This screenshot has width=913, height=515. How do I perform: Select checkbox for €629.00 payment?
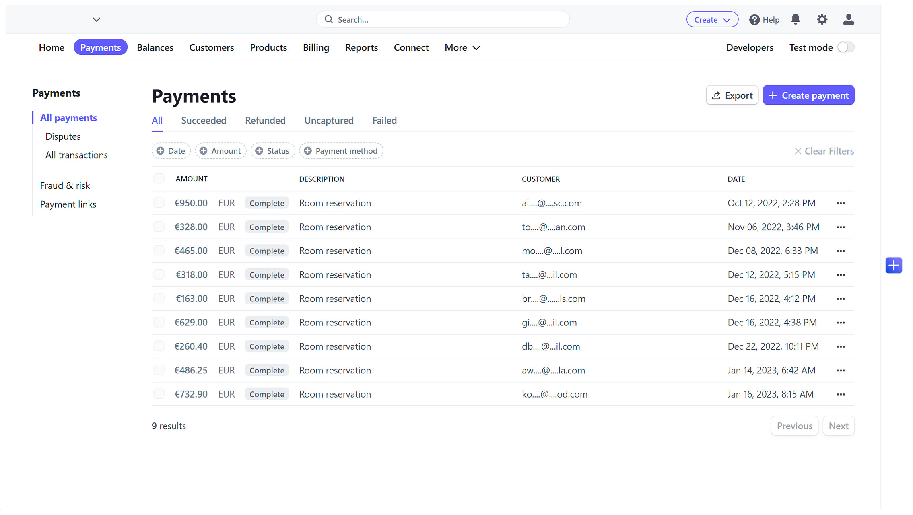click(159, 322)
